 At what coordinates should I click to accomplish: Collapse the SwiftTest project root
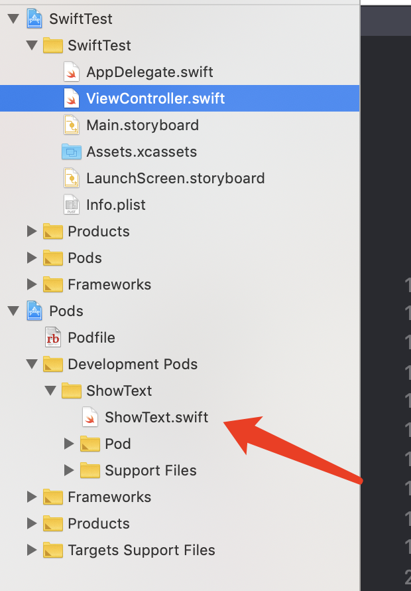coord(13,19)
